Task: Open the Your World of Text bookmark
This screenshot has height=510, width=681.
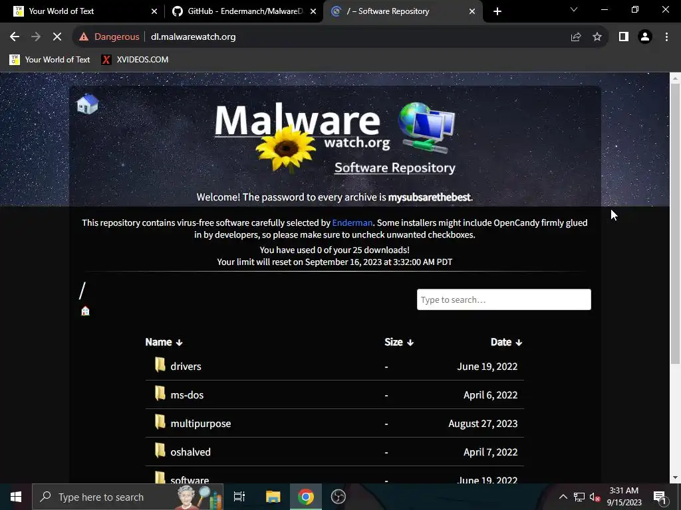Action: (50, 60)
